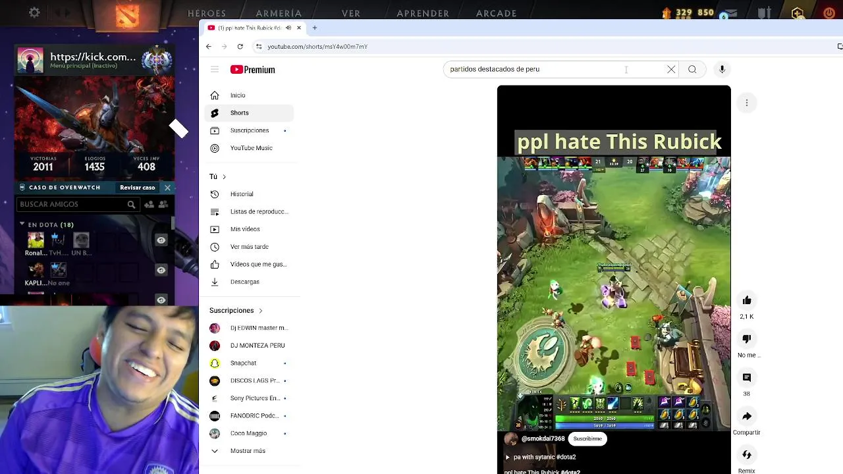
Task: Open @smokdai7368 channel link
Action: coord(543,438)
